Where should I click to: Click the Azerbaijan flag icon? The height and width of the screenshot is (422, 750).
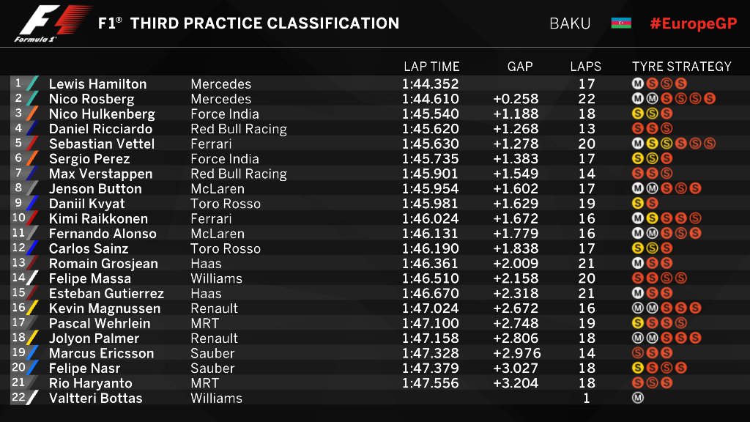(x=621, y=23)
